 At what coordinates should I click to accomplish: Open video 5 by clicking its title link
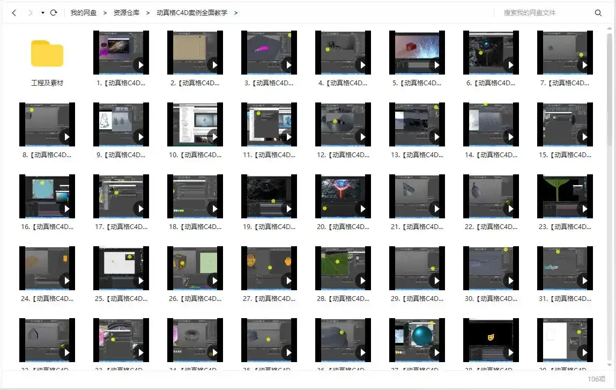pyautogui.click(x=417, y=83)
